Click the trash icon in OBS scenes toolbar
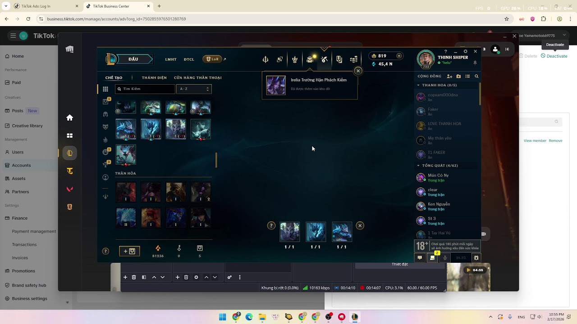 click(134, 277)
